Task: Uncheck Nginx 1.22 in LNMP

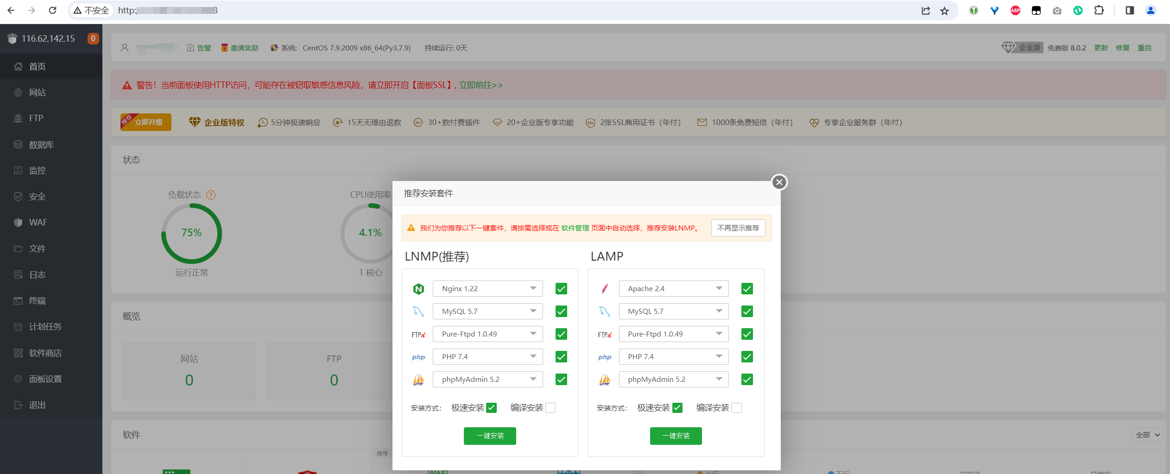Action: [x=561, y=289]
